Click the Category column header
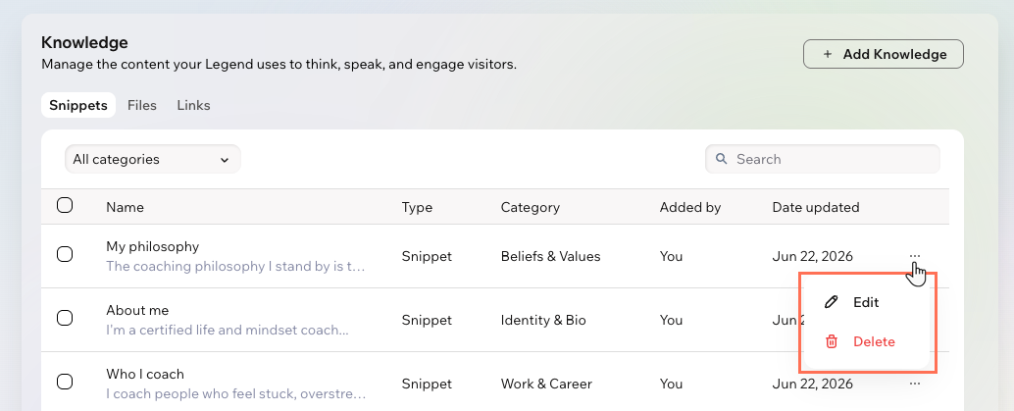Image resolution: width=1014 pixels, height=411 pixels. point(531,207)
